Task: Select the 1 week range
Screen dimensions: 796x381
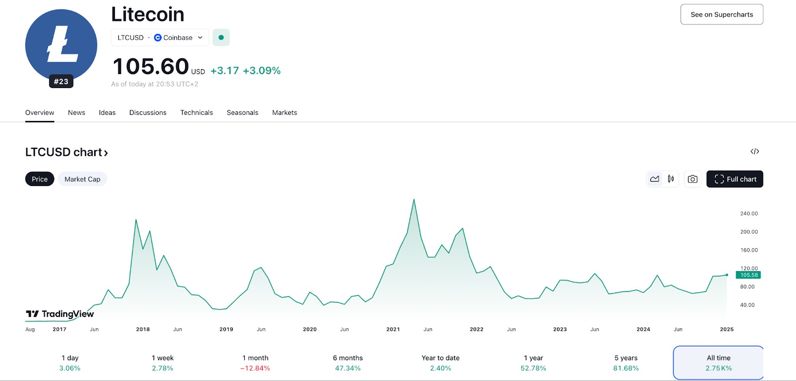Action: click(x=163, y=363)
